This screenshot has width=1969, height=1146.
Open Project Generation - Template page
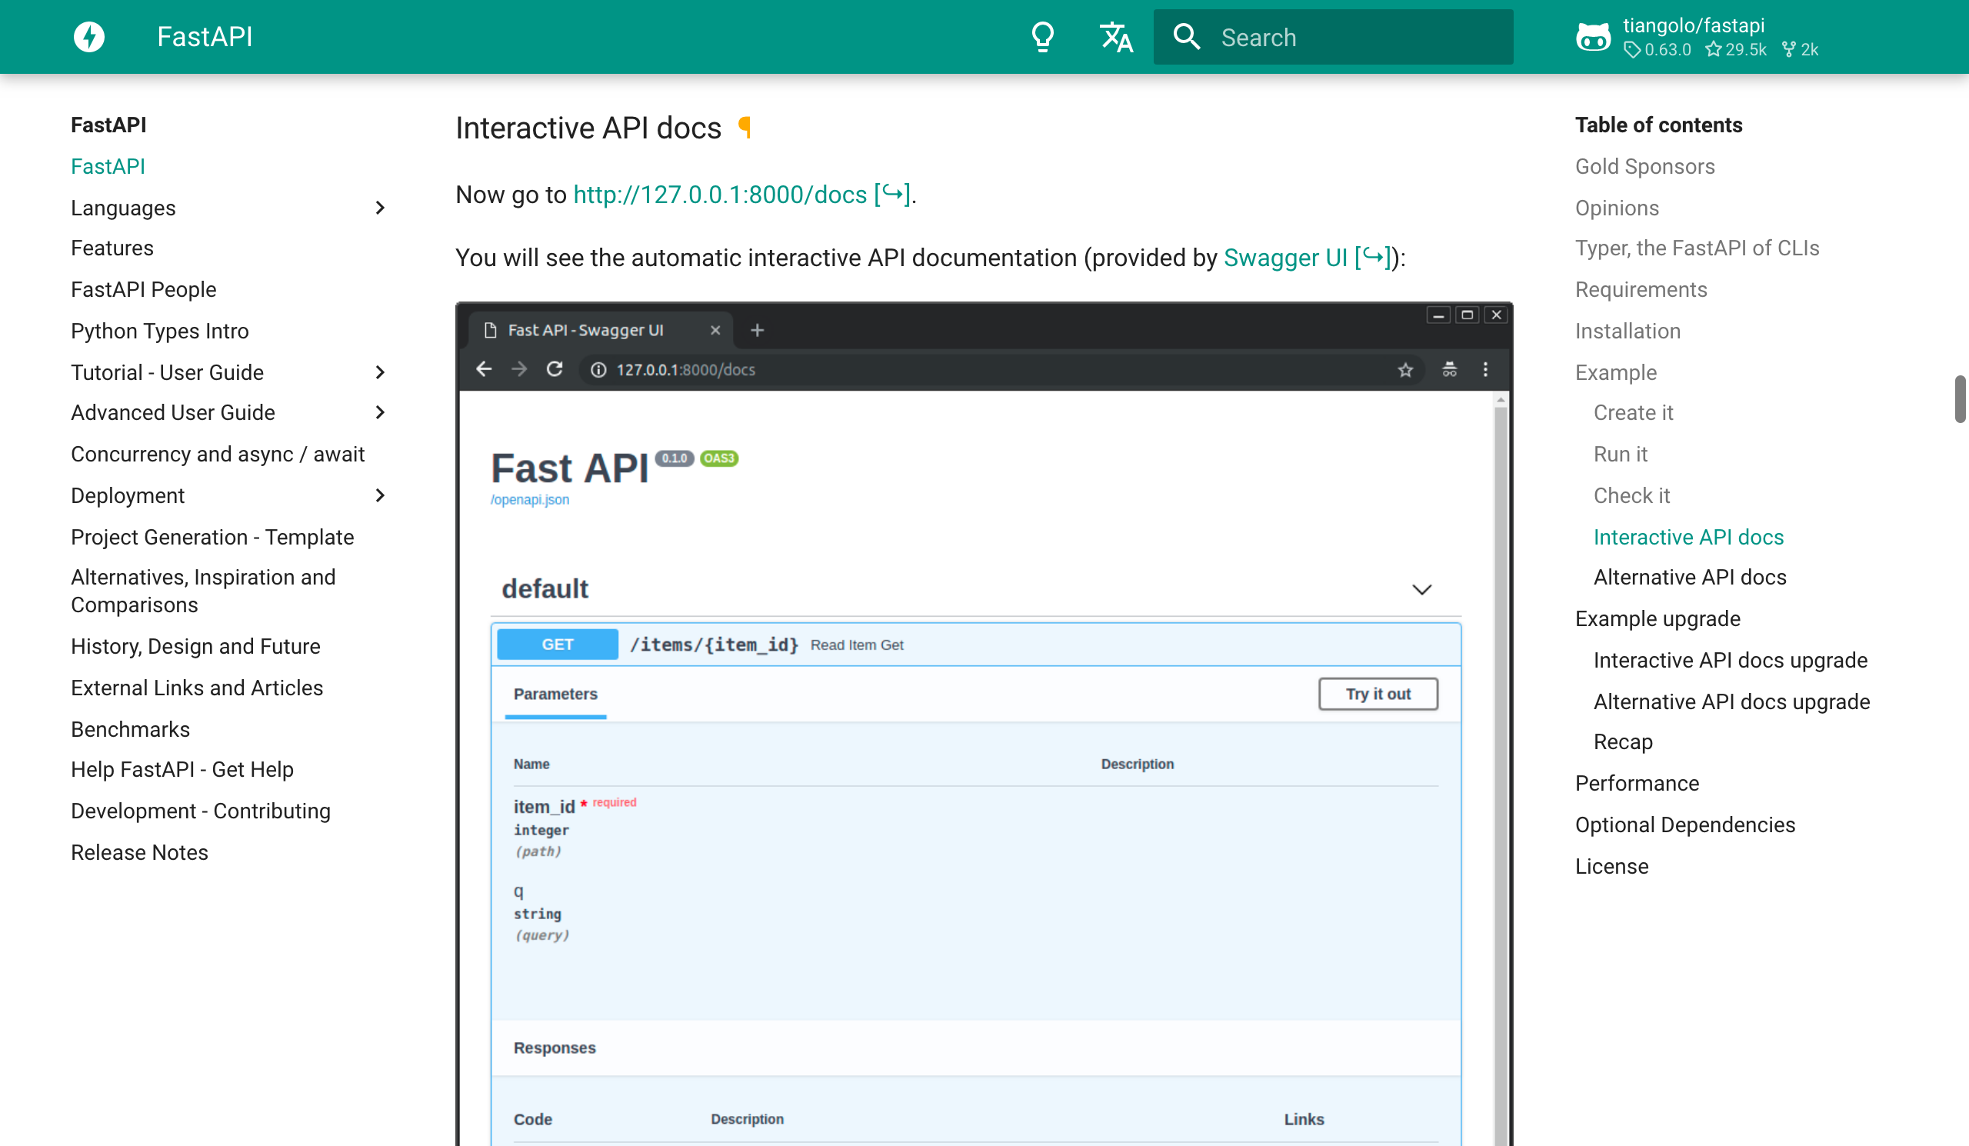(212, 537)
